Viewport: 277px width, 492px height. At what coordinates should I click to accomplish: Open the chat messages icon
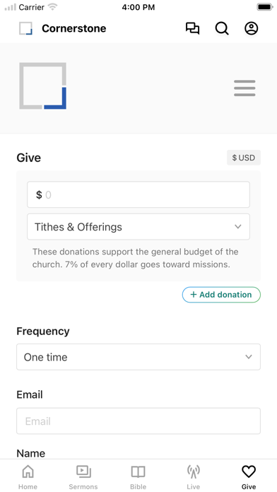pyautogui.click(x=192, y=28)
